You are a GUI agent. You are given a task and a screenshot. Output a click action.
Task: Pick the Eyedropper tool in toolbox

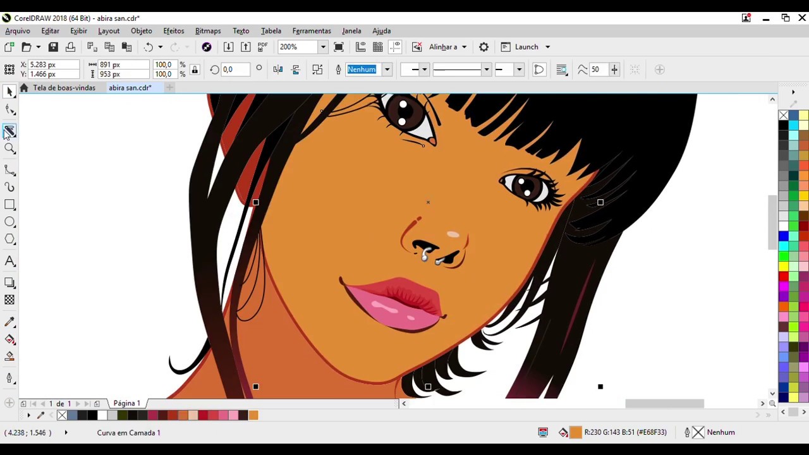pyautogui.click(x=9, y=322)
